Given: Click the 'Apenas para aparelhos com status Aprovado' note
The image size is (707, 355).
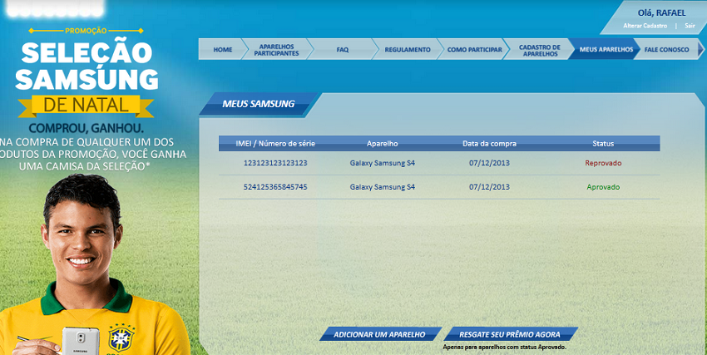Looking at the screenshot, I should click(x=504, y=348).
